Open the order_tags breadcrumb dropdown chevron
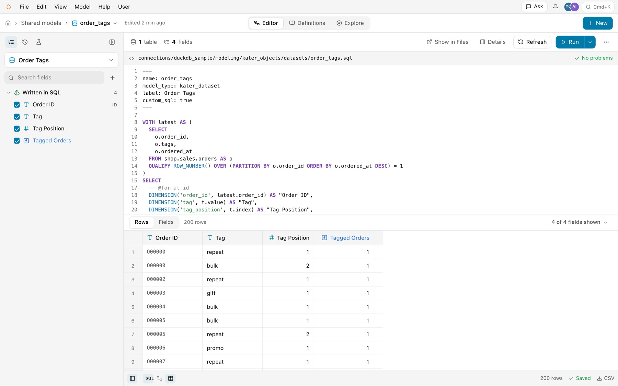 click(x=115, y=23)
